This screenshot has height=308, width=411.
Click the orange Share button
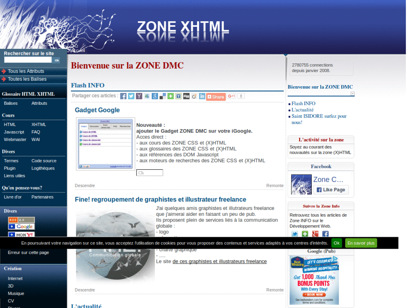[216, 97]
